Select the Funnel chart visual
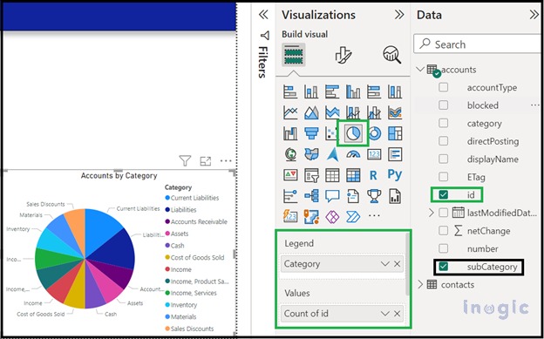Viewport: 544px width, 339px height. pos(311,133)
